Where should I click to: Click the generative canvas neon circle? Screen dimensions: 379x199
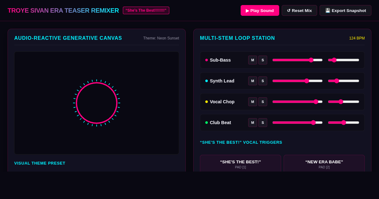[x=97, y=103]
